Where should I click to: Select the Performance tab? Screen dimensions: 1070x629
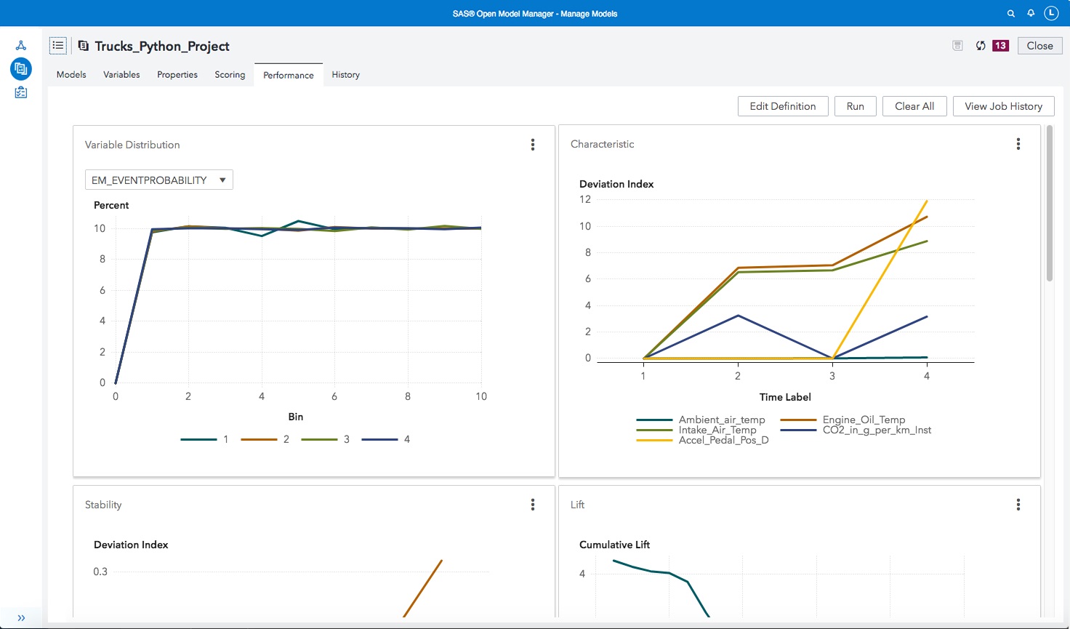coord(289,76)
